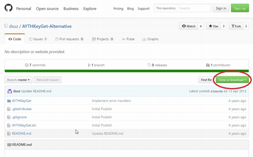Click the file icon beside README.md row
The height and width of the screenshot is (157, 253).
click(x=9, y=134)
